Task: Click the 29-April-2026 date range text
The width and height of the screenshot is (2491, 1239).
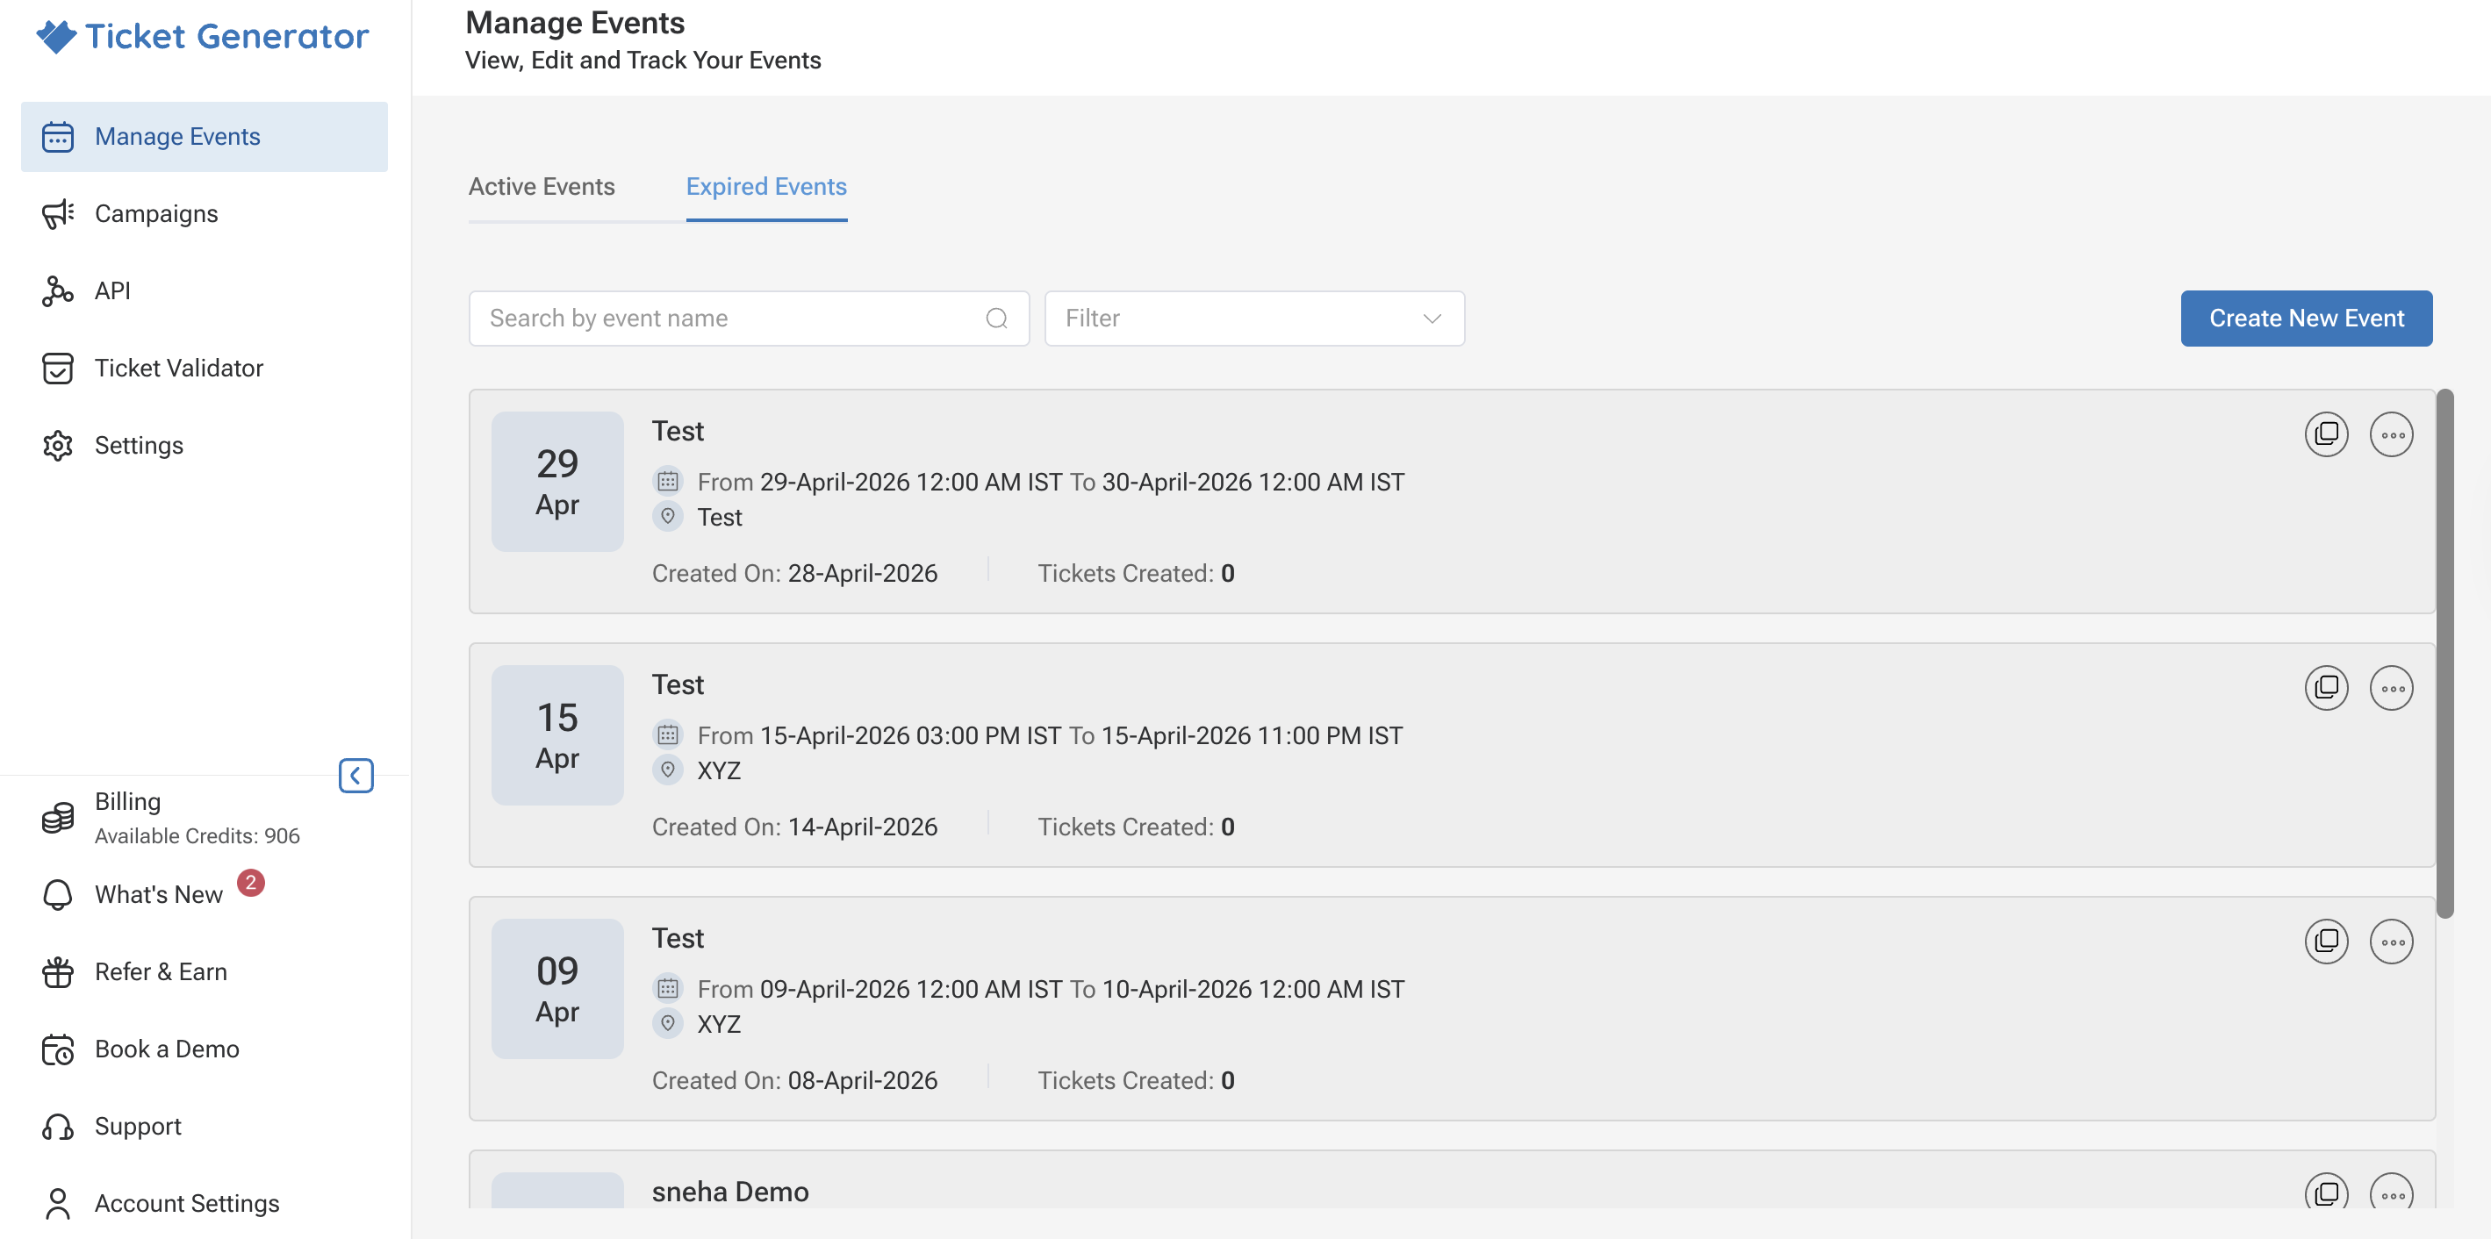Action: point(1050,481)
